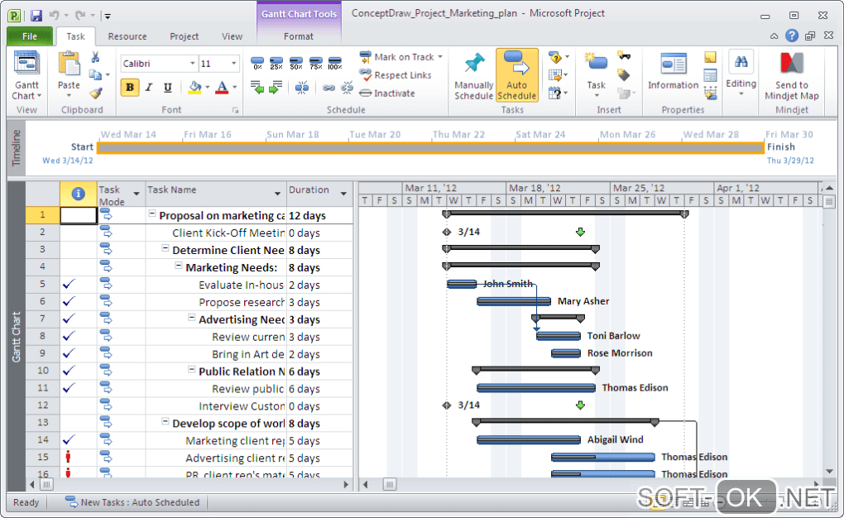Open font color picker dropdown
Screen dimensions: 844x518
[x=235, y=87]
